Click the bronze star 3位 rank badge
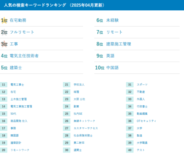The image size is (184, 155). click(x=4, y=44)
